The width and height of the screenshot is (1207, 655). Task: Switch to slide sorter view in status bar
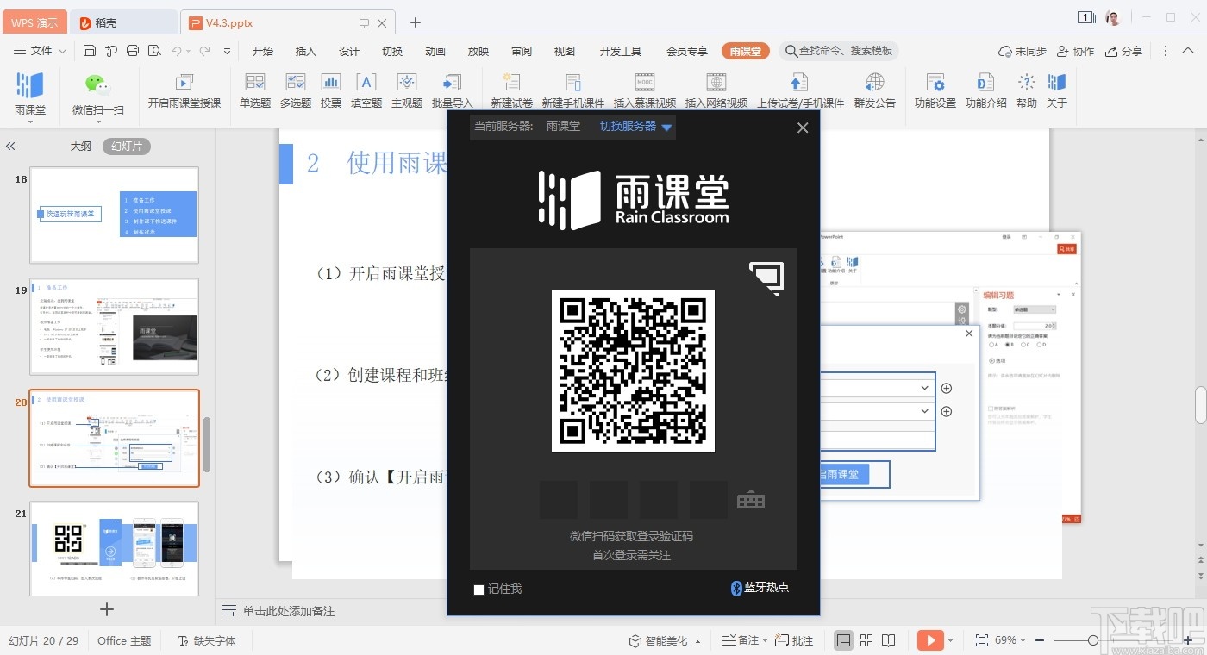[x=866, y=640]
